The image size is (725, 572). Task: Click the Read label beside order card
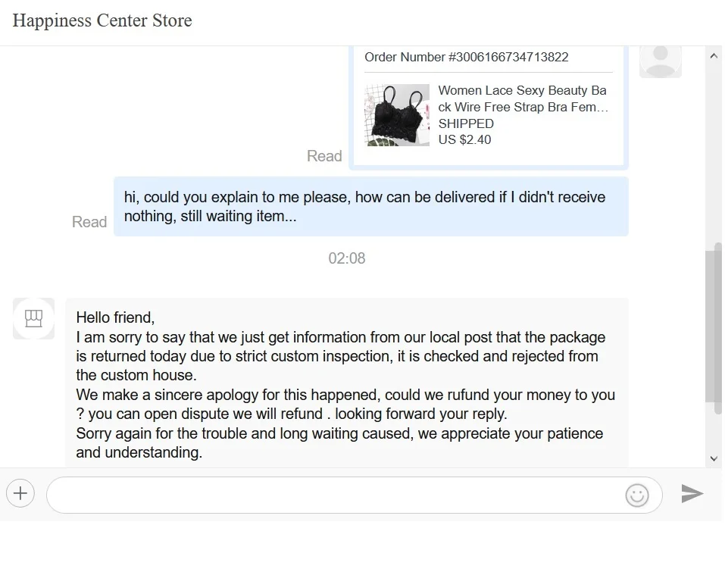324,156
